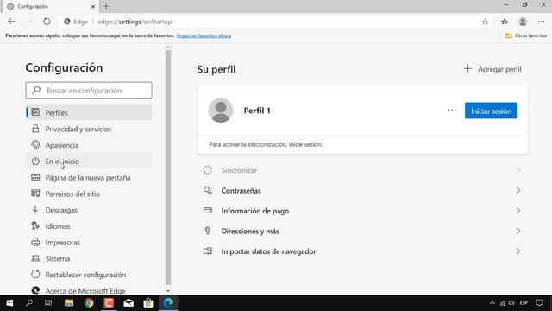552x311 pixels.
Task: Open the Windows Start menu
Action: (x=9, y=303)
